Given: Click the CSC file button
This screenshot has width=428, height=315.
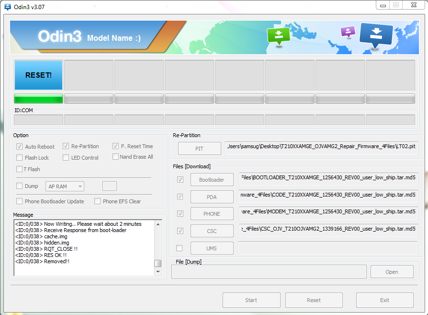Looking at the screenshot, I should point(212,231).
